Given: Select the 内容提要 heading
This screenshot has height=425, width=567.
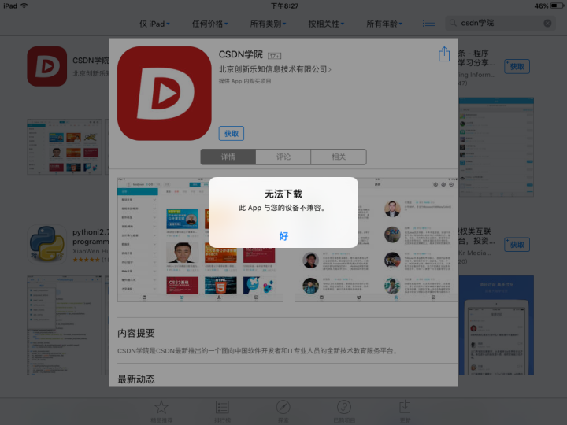Looking at the screenshot, I should [136, 333].
